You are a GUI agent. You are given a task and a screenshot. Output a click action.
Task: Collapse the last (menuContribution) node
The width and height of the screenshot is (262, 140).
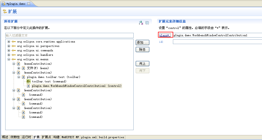14,108
